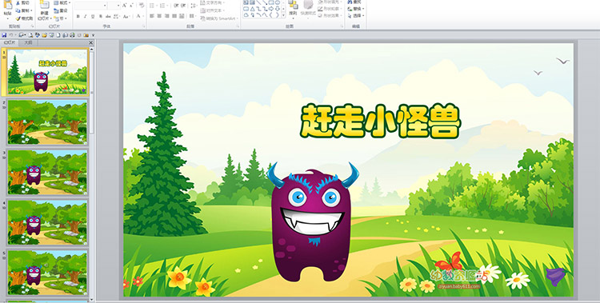The image size is (600, 303).
Task: Switch to the Slides (幻灯片) pane tab
Action: pos(10,43)
